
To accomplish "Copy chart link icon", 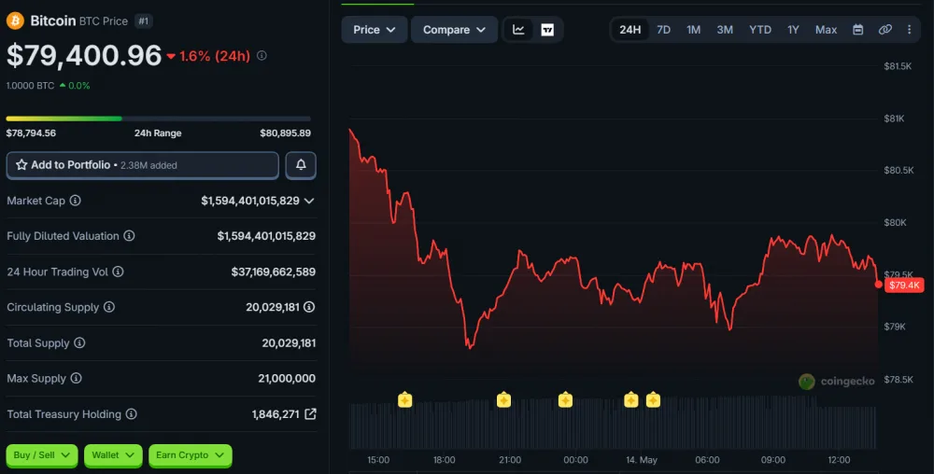I will tap(885, 30).
